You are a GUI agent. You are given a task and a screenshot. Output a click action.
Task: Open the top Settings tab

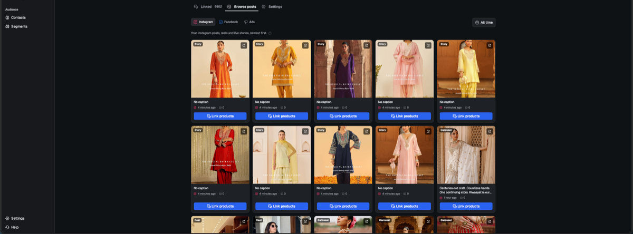point(272,7)
